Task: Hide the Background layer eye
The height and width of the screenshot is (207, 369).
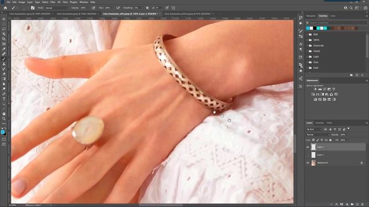Action: pyautogui.click(x=307, y=163)
